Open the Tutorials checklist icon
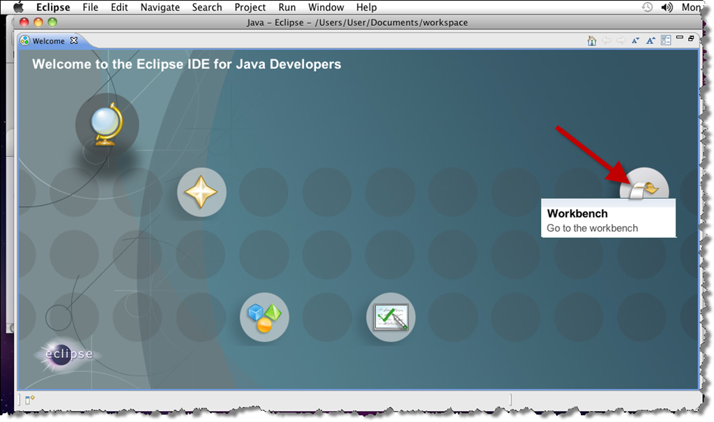This screenshot has width=714, height=422. [390, 317]
